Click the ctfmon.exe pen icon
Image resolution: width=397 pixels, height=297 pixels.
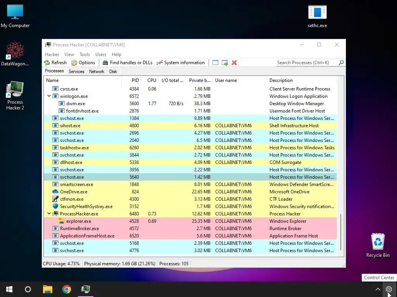pos(55,199)
